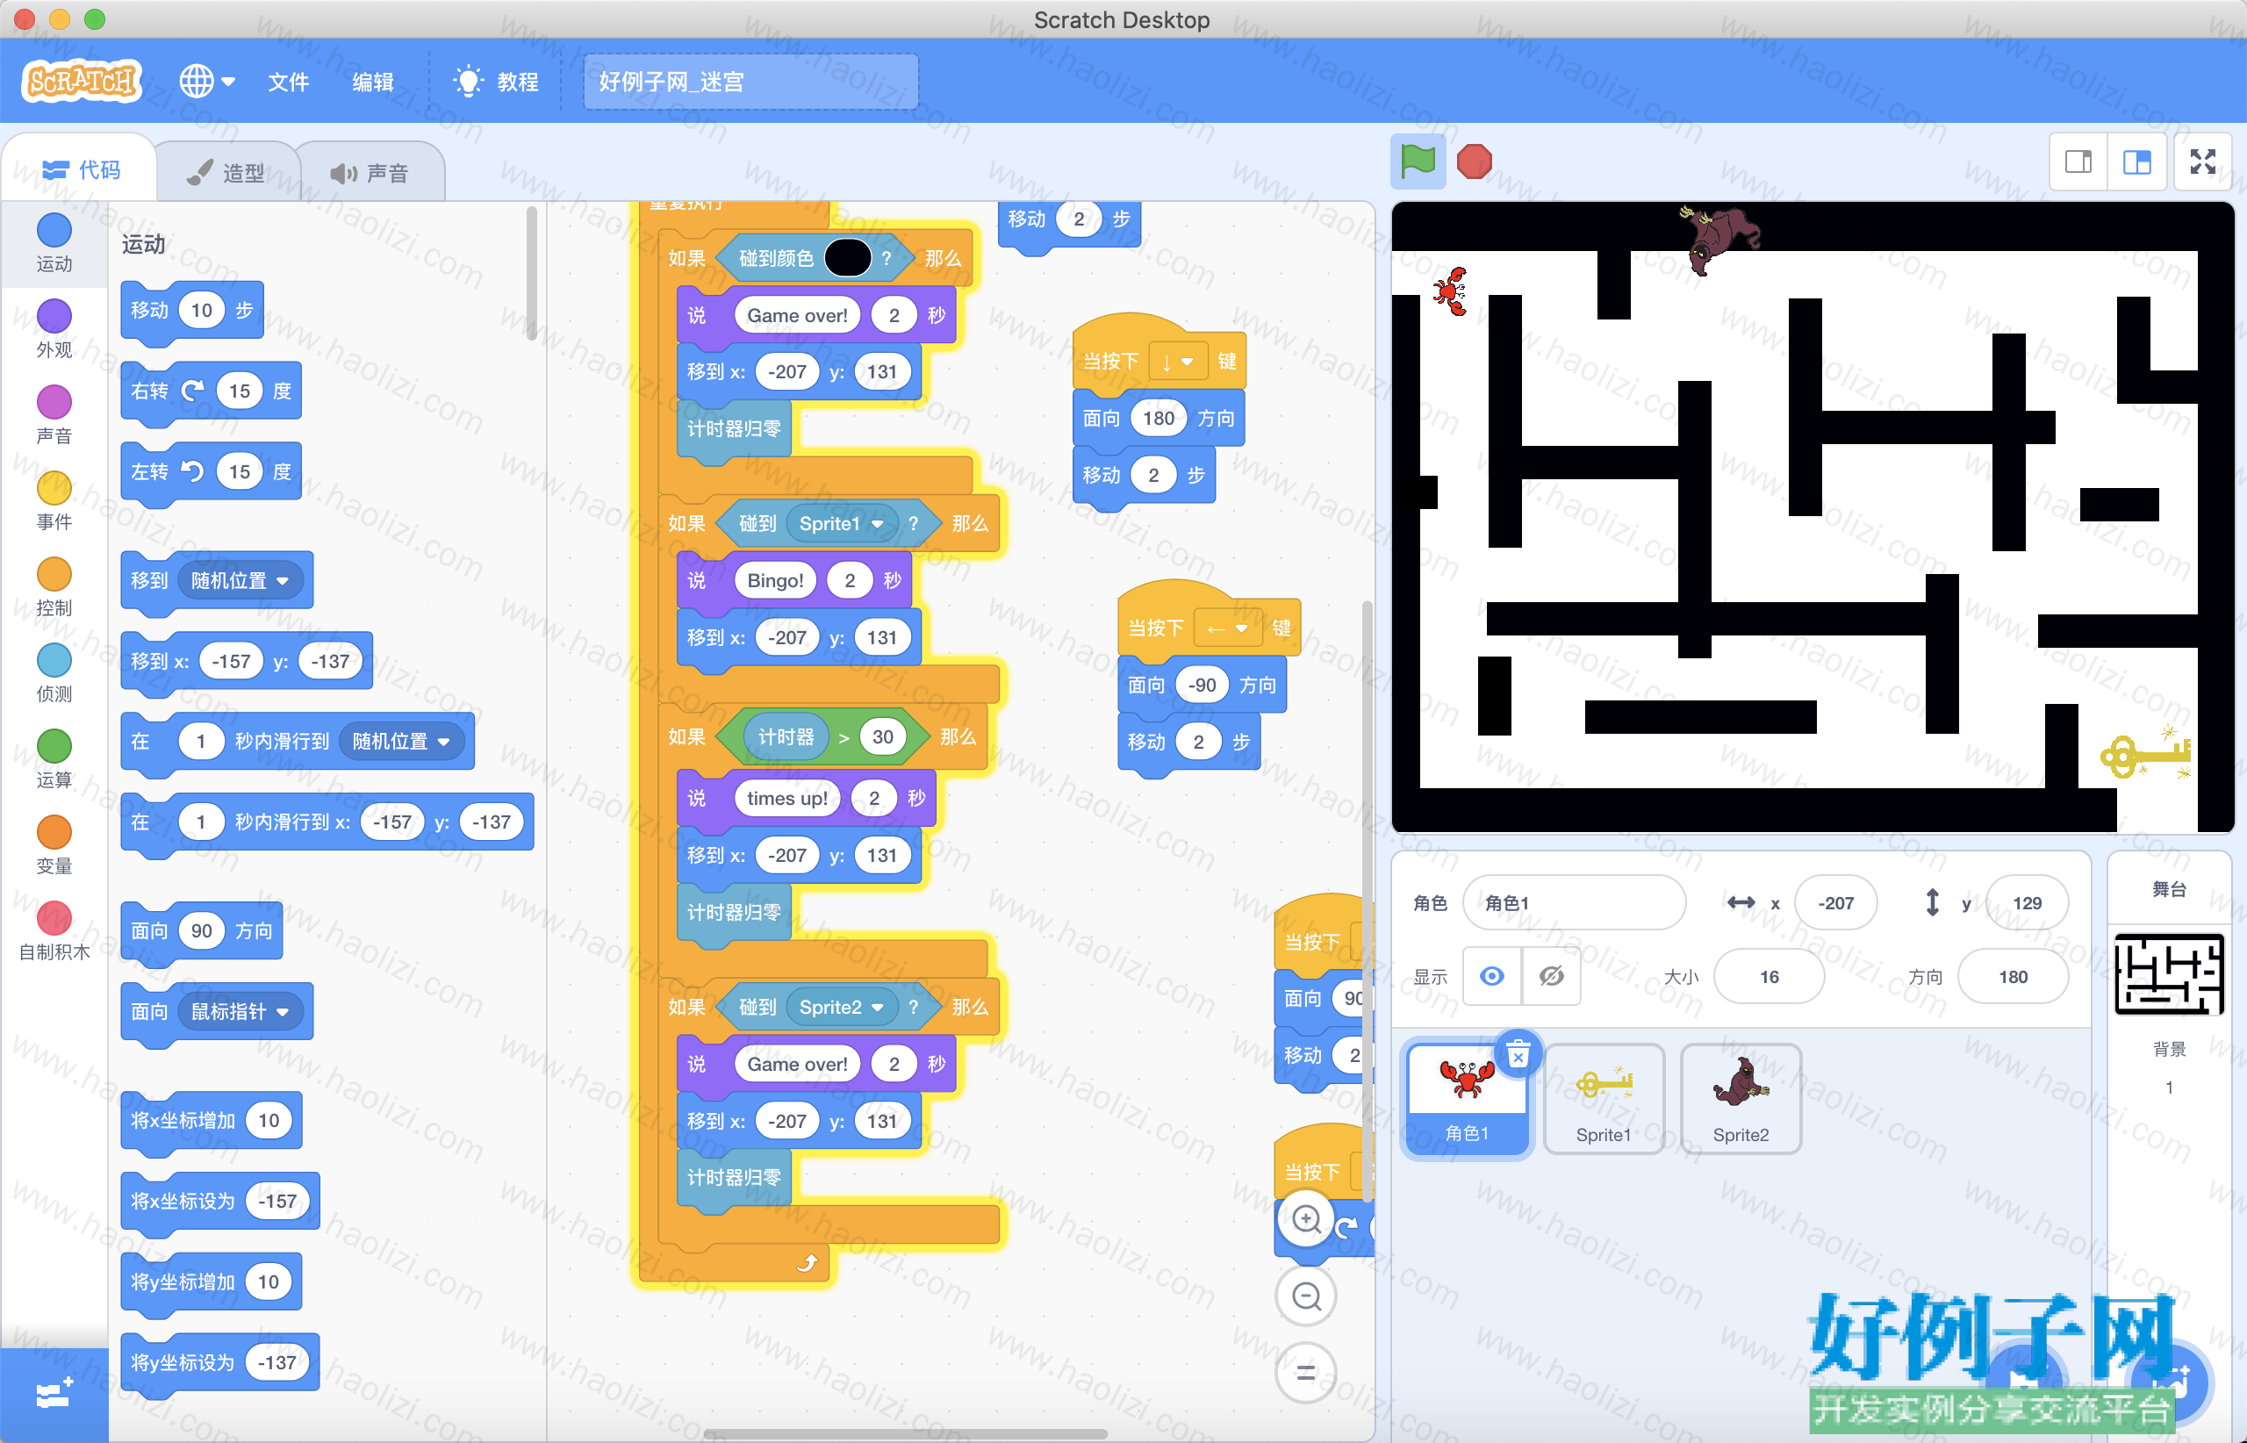The width and height of the screenshot is (2247, 1443).
Task: Select the Sprite2 wizard sprite thumbnail
Action: pyautogui.click(x=1741, y=1099)
